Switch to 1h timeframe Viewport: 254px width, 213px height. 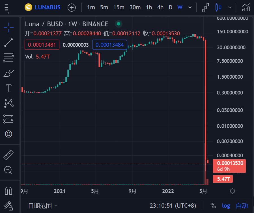click(149, 7)
